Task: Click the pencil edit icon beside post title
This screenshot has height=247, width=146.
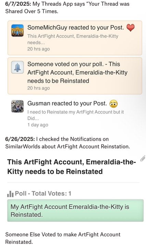Action: pyautogui.click(x=143, y=158)
